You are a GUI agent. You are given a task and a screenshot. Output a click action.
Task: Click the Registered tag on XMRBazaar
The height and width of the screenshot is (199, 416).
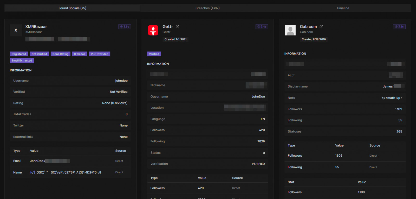(x=19, y=54)
